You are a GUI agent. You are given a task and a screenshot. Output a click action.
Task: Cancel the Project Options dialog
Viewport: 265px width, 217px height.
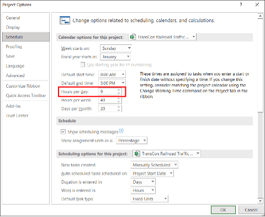(x=251, y=210)
